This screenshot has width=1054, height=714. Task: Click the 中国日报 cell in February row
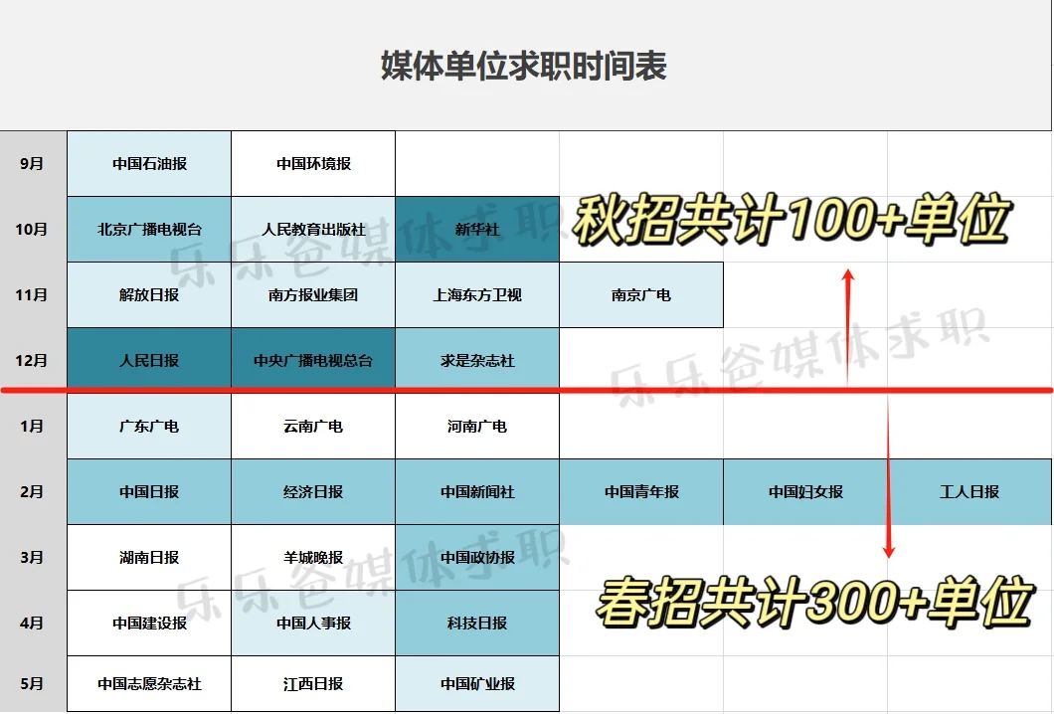point(147,491)
